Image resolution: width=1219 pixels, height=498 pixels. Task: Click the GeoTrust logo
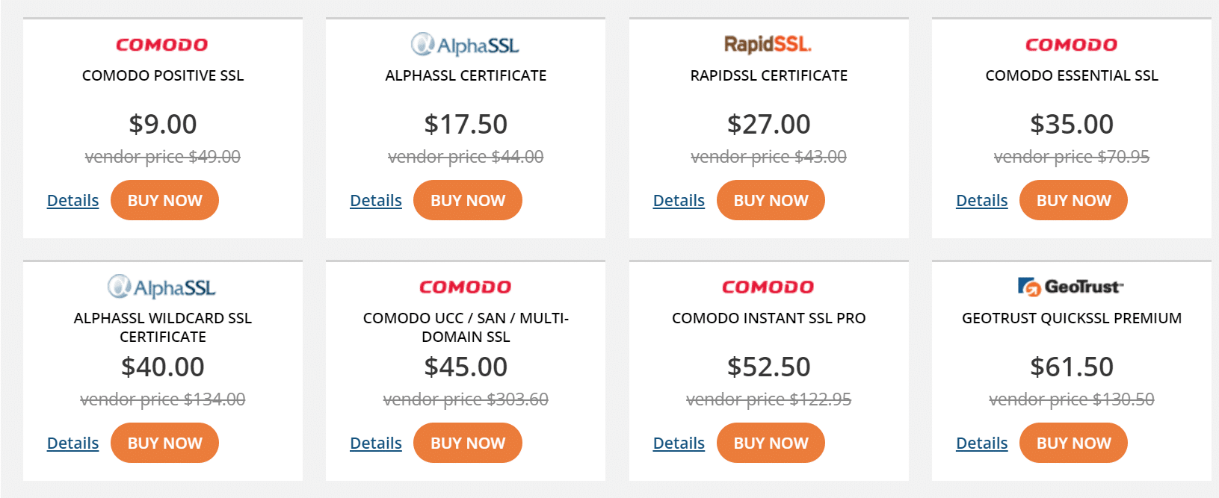point(1071,287)
